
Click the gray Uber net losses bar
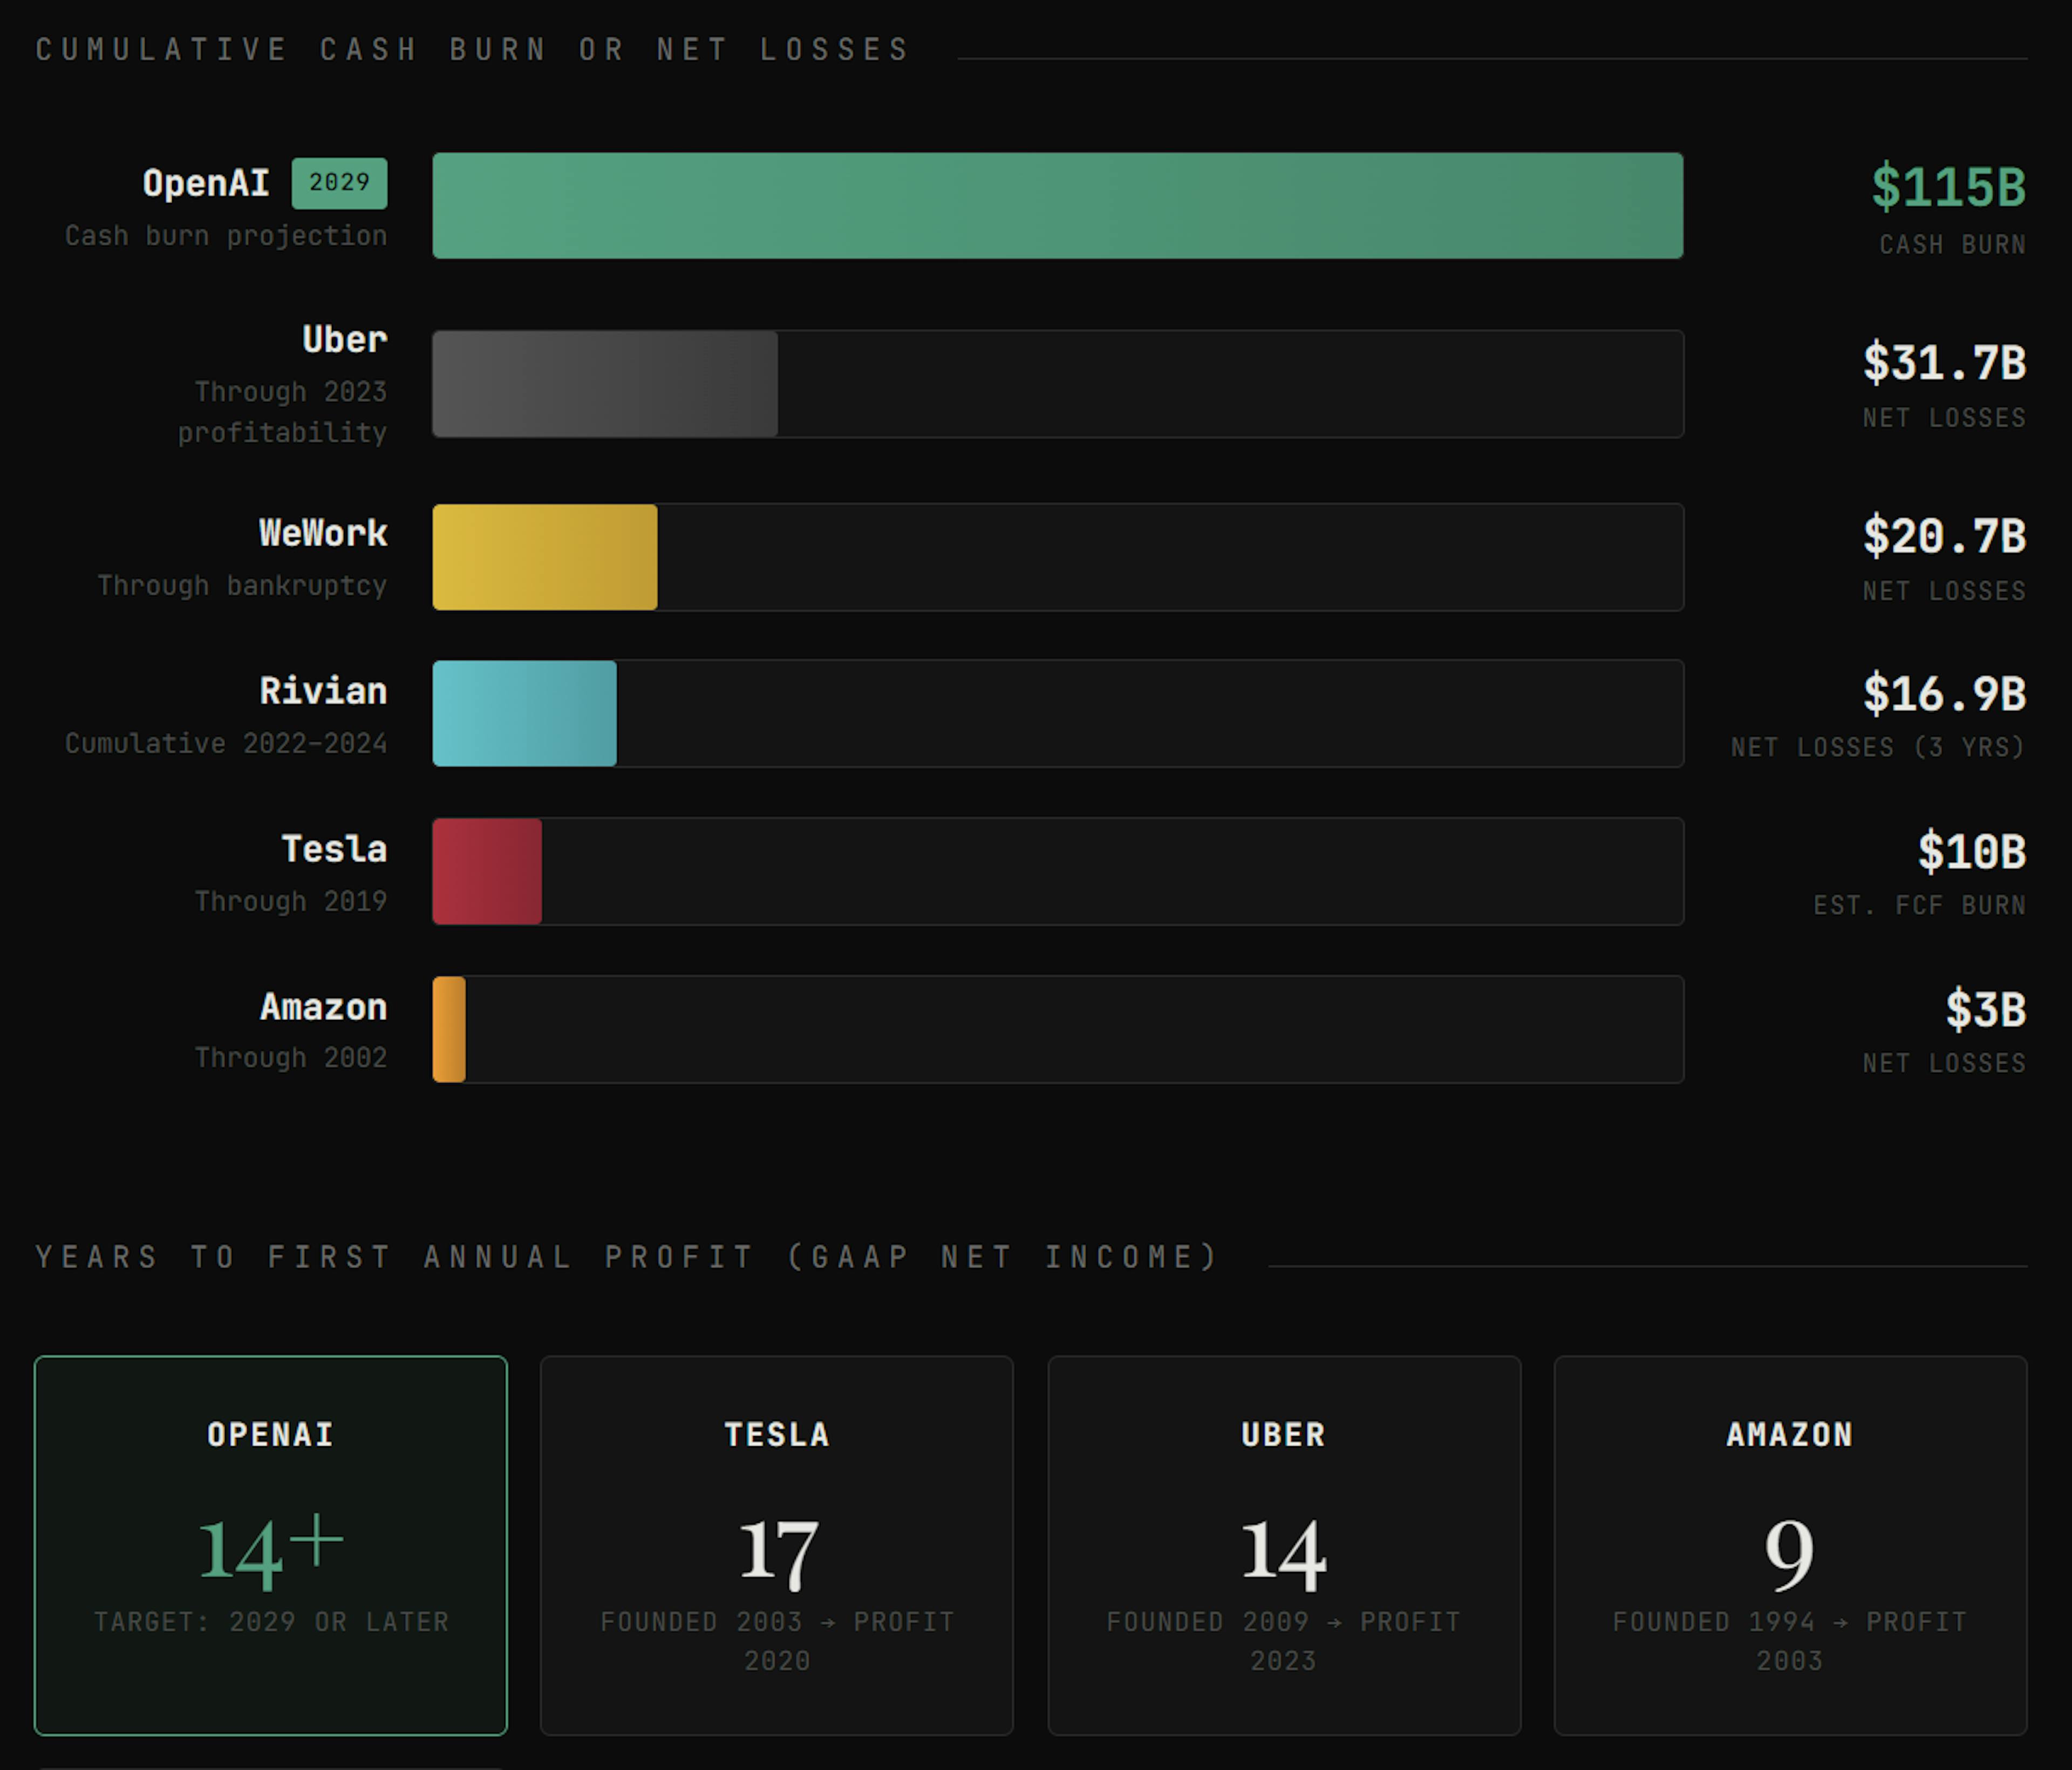point(604,384)
